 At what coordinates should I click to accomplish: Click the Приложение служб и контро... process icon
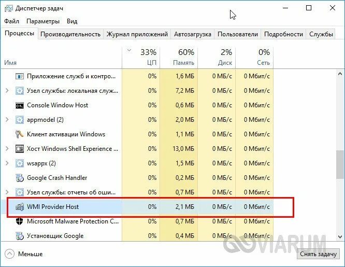click(x=19, y=76)
